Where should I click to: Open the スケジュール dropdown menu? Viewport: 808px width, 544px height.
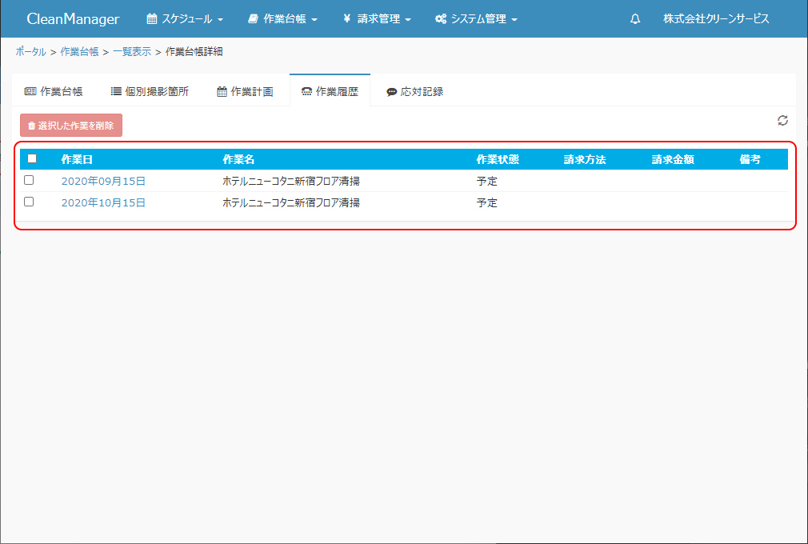[x=185, y=19]
